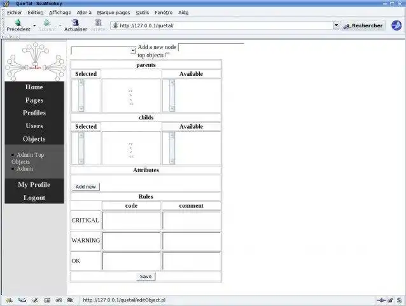
Task: Go to Home in sidebar
Action: [x=34, y=87]
